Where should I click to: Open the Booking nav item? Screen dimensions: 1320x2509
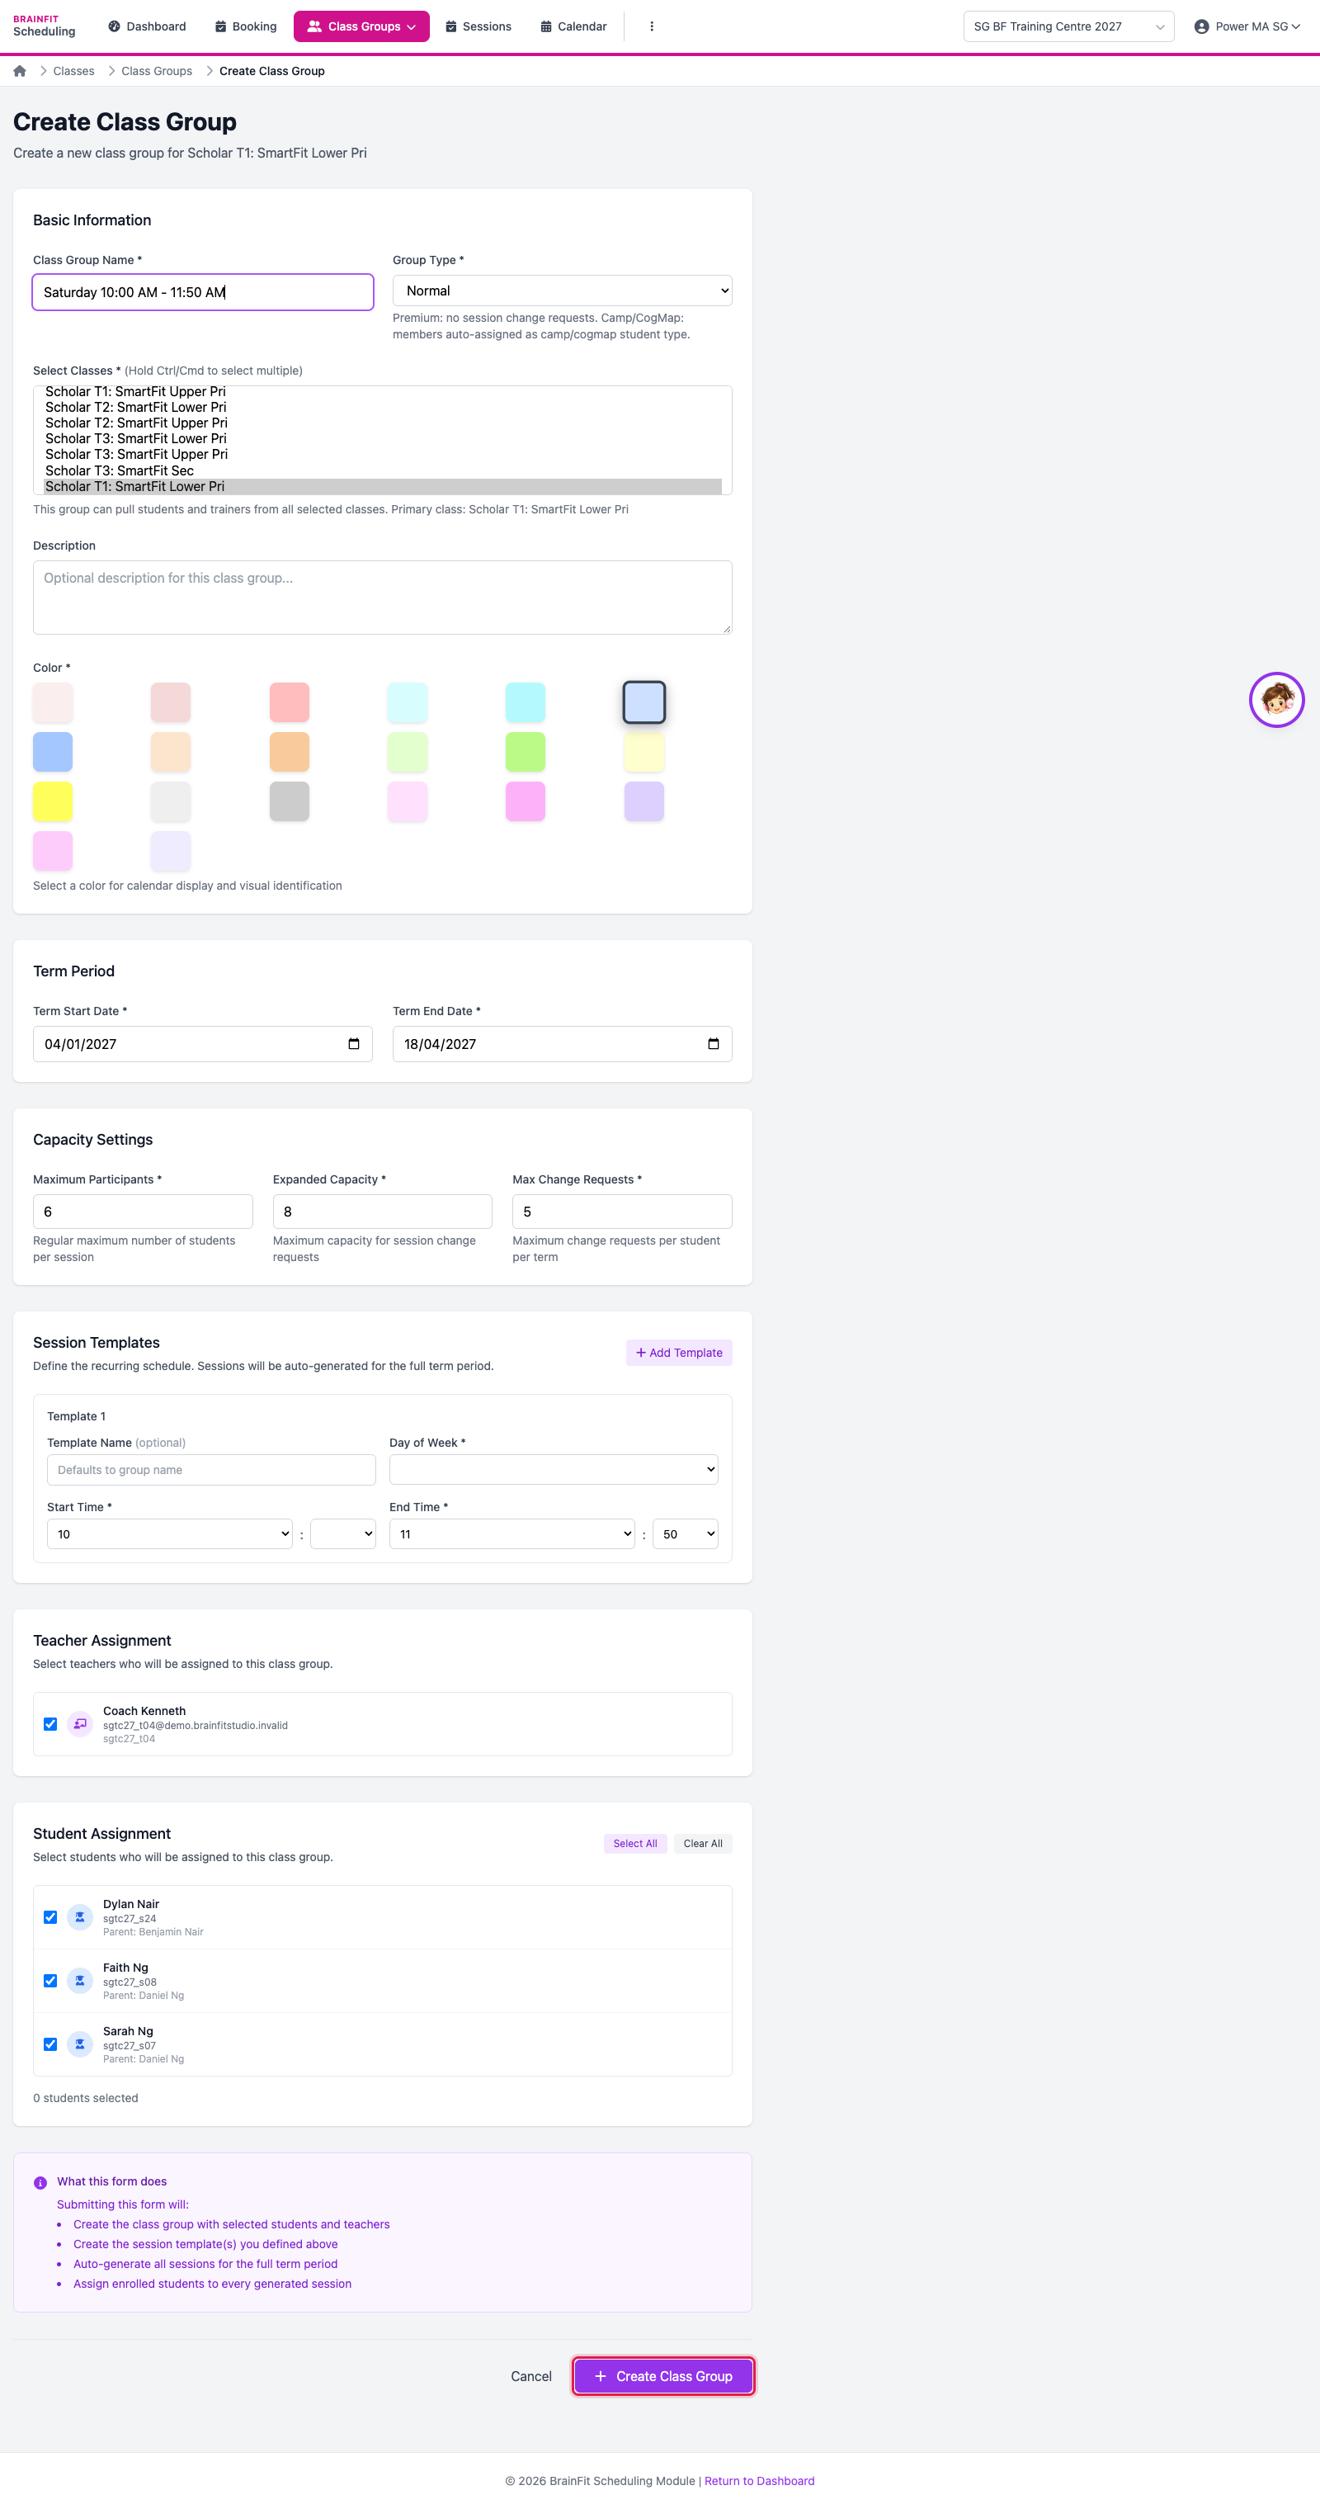(x=245, y=26)
